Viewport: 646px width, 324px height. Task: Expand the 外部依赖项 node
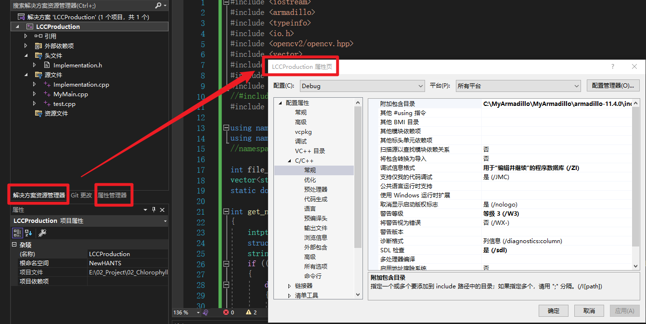pyautogui.click(x=26, y=46)
